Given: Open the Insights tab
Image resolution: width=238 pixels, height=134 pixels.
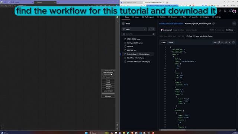Looking at the screenshot, I should click(x=205, y=17).
